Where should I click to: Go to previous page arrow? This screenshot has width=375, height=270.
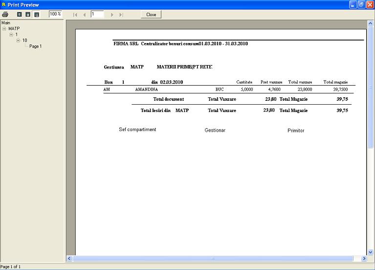pyautogui.click(x=84, y=15)
